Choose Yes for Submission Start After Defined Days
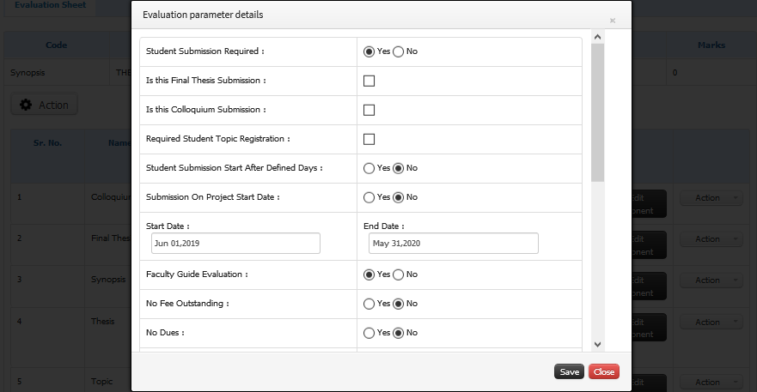 (x=369, y=168)
